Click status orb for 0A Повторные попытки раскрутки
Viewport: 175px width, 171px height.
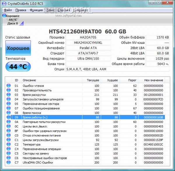(8, 122)
